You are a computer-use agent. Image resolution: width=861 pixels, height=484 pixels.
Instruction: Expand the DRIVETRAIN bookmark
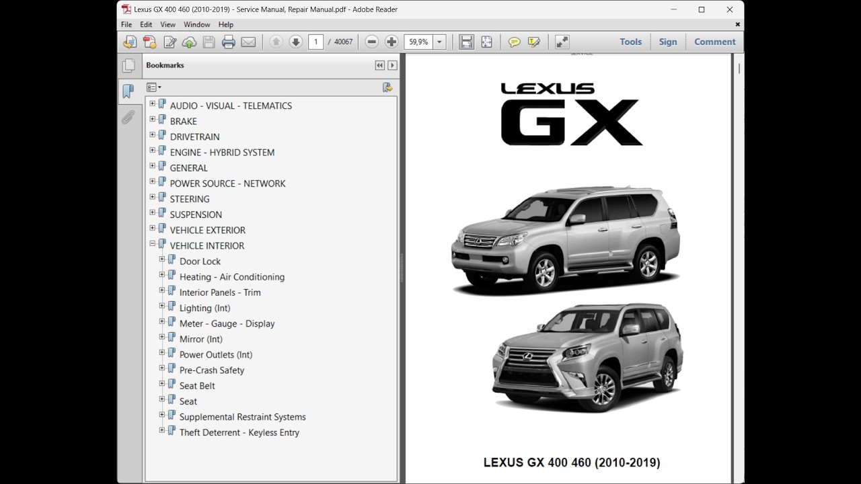click(153, 135)
